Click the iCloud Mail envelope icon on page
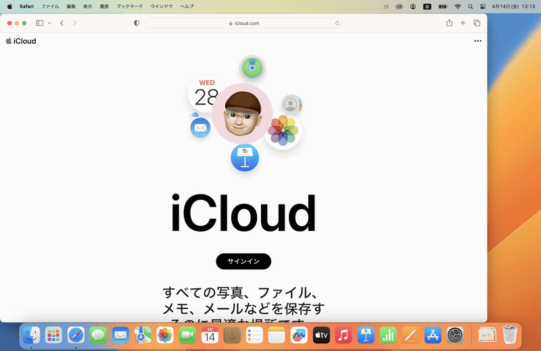 point(200,128)
